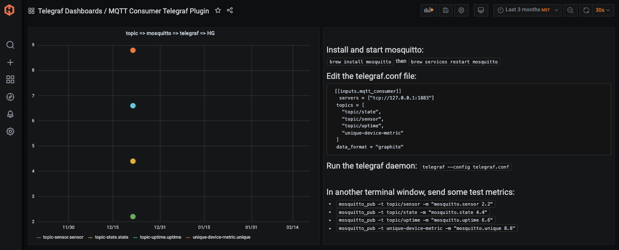Save the dashboard with disk icon
Screen dimensions: 619x250
pos(445,10)
